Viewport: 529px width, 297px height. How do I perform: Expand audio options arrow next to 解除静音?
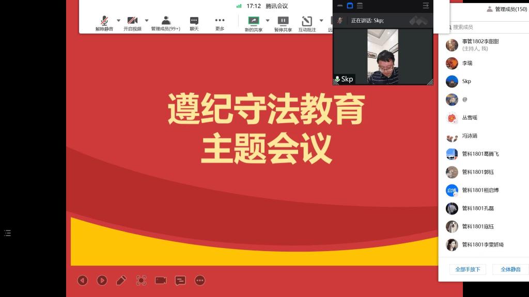point(118,21)
